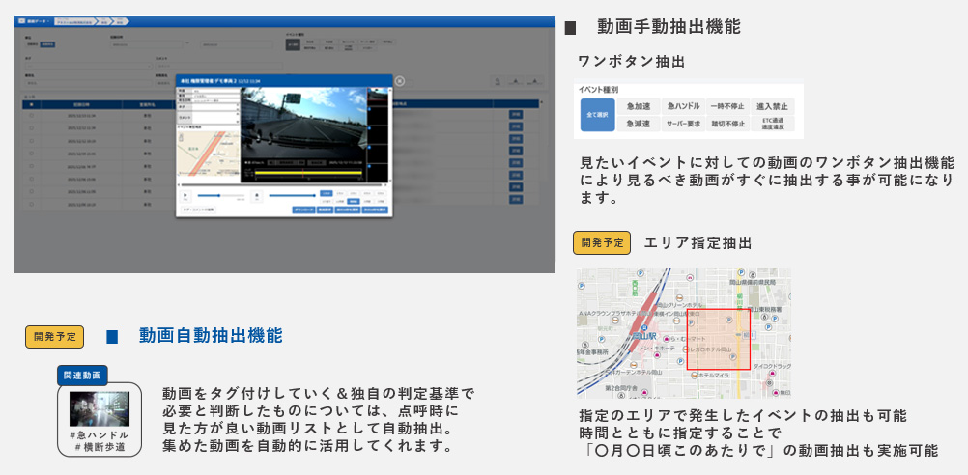Click the related video thumbnail under 関連動画
The image size is (968, 475).
point(100,408)
